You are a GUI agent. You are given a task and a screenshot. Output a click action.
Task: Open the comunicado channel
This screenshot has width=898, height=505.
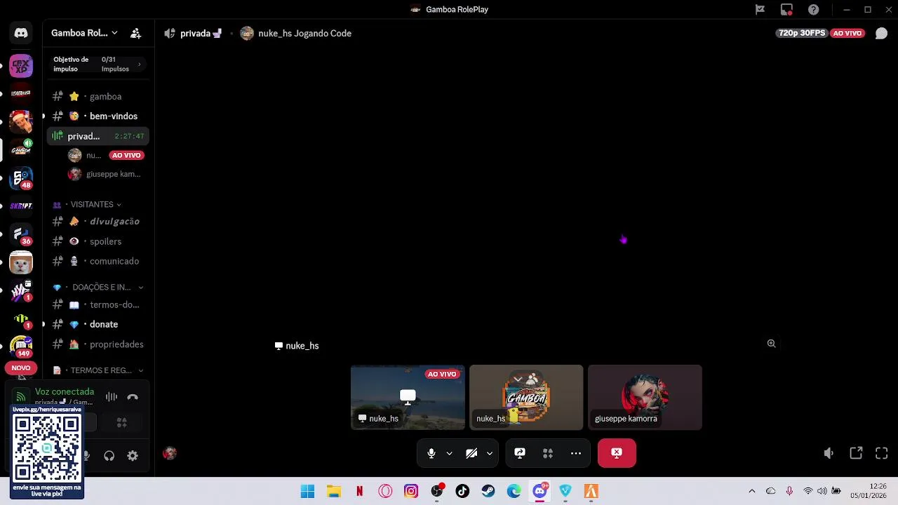pos(98,261)
